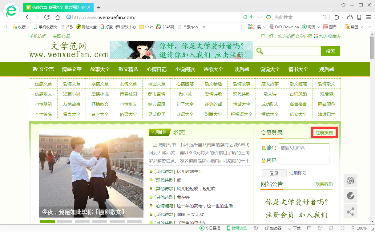Viewport: 375px width, 232px height.
Task: Click the browser reload button
Action: click(47, 17)
